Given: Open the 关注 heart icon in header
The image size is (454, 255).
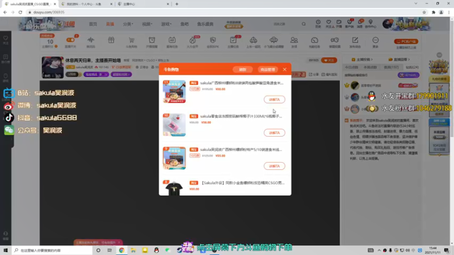Looking at the screenshot, I should (329, 24).
